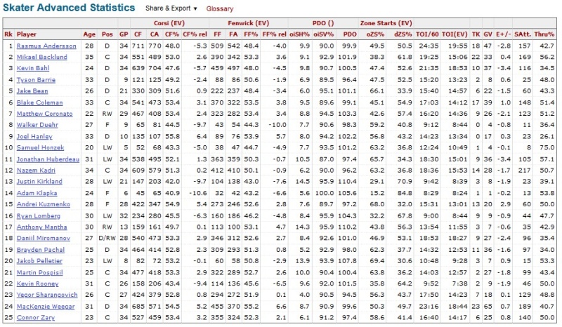Sort by the GV column header
This screenshot has width=562, height=327.
pos(488,34)
